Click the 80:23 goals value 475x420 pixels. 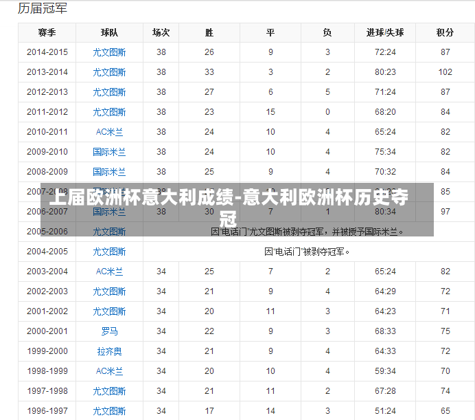coord(385,72)
